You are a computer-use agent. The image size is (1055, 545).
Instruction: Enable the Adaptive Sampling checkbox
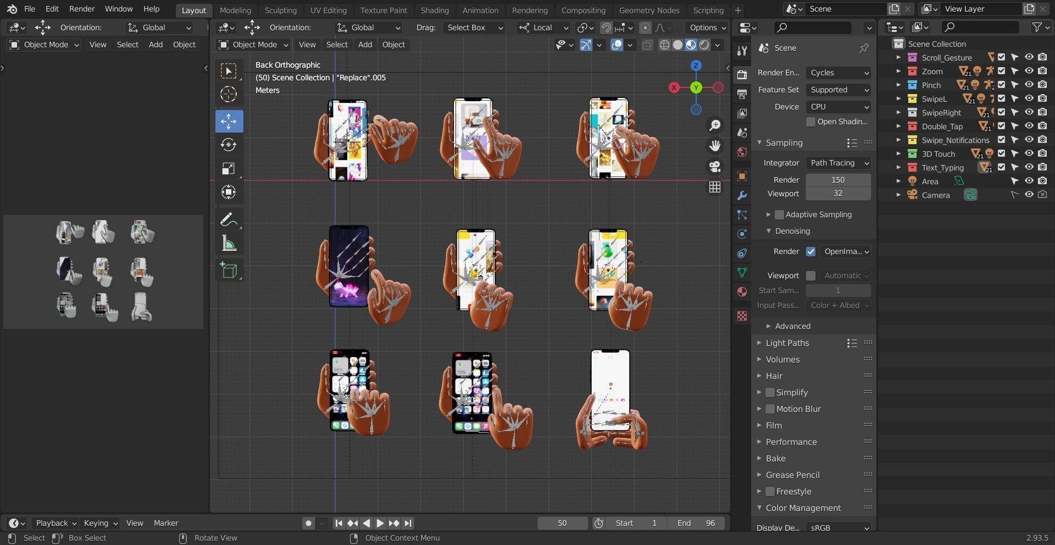tap(779, 214)
